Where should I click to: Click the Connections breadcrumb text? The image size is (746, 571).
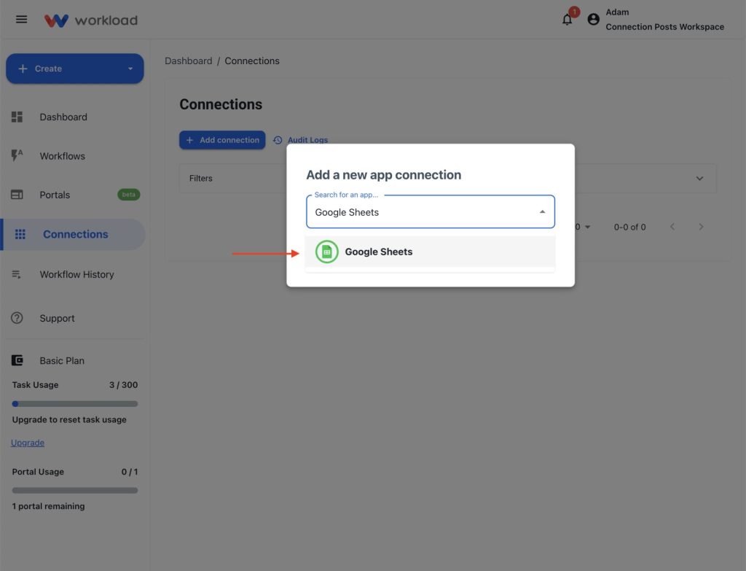(x=251, y=61)
